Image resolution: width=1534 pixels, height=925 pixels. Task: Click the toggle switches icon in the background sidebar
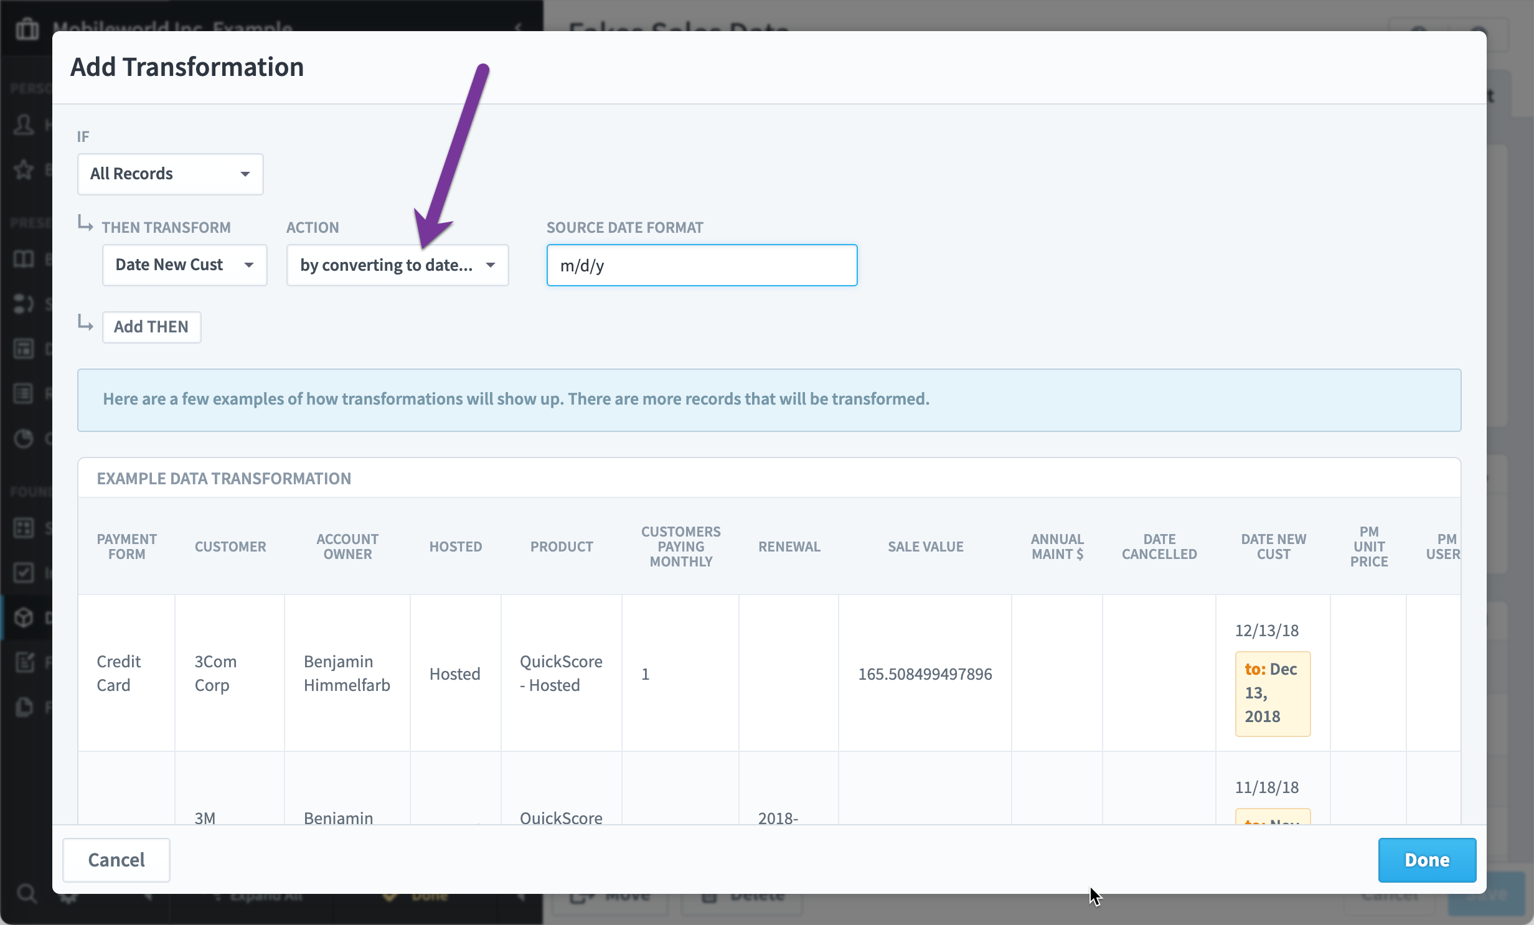[x=24, y=304]
